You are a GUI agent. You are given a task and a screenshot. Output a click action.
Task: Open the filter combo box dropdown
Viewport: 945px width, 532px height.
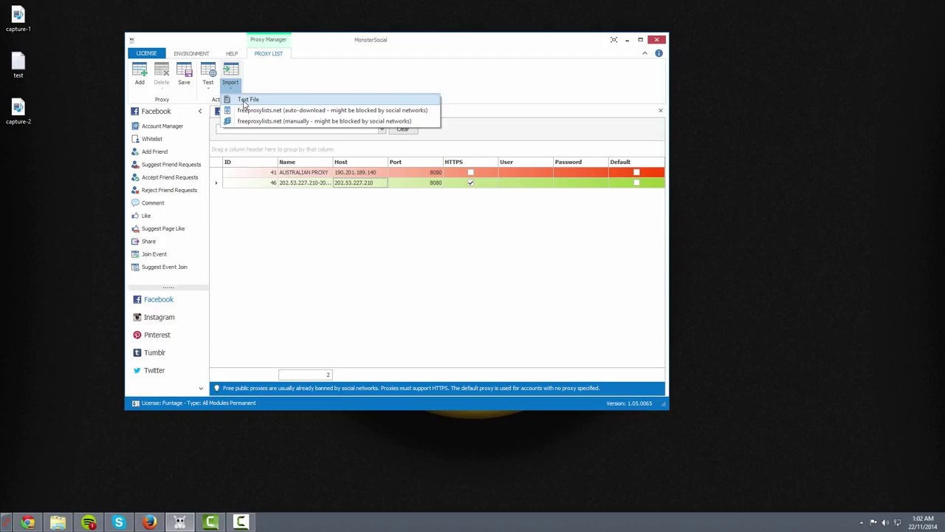point(382,129)
